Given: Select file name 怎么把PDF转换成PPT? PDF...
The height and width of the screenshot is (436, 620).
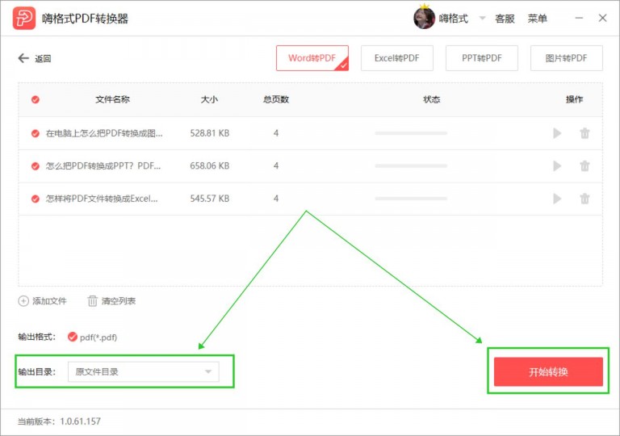Looking at the screenshot, I should click(103, 166).
